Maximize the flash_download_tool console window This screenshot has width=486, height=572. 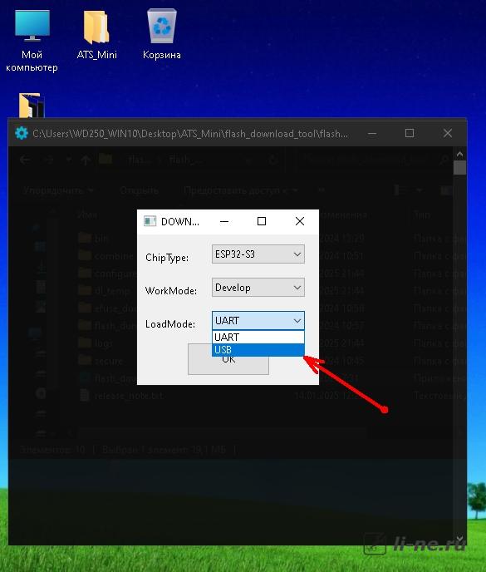pyautogui.click(x=410, y=133)
